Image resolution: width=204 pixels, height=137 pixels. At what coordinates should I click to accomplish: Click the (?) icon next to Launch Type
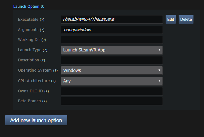tap(45, 50)
